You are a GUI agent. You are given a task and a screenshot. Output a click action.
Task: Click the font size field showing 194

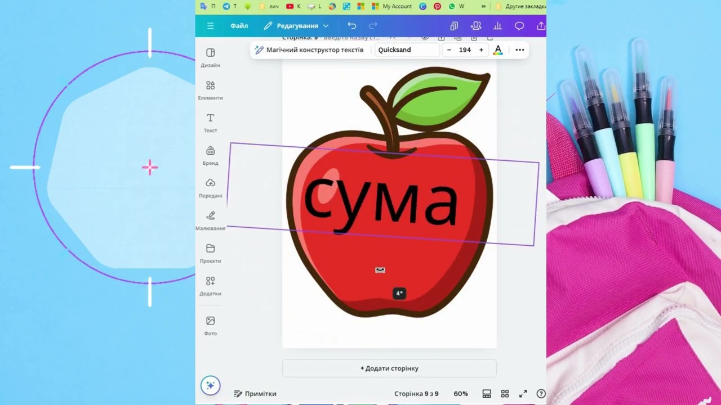pyautogui.click(x=465, y=50)
